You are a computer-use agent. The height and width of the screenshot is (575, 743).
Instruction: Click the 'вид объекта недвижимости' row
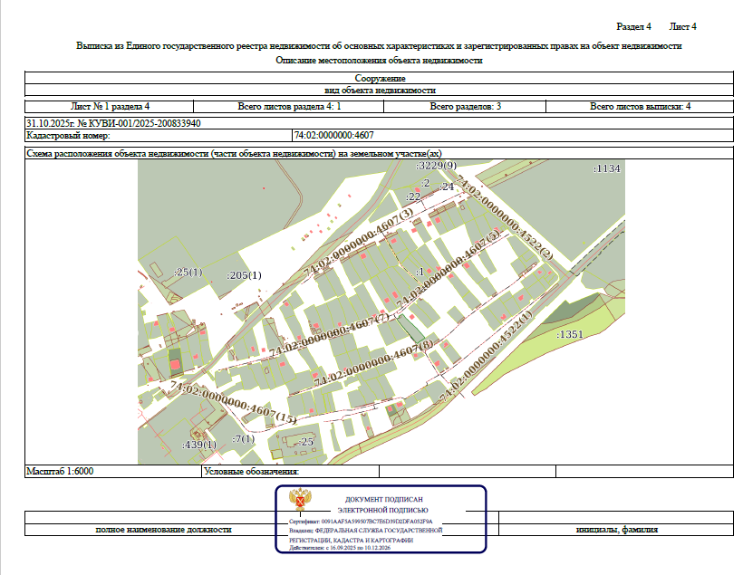[379, 90]
